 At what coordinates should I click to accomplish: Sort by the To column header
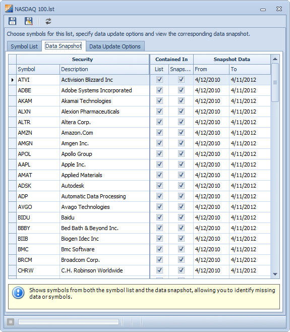tap(250, 69)
